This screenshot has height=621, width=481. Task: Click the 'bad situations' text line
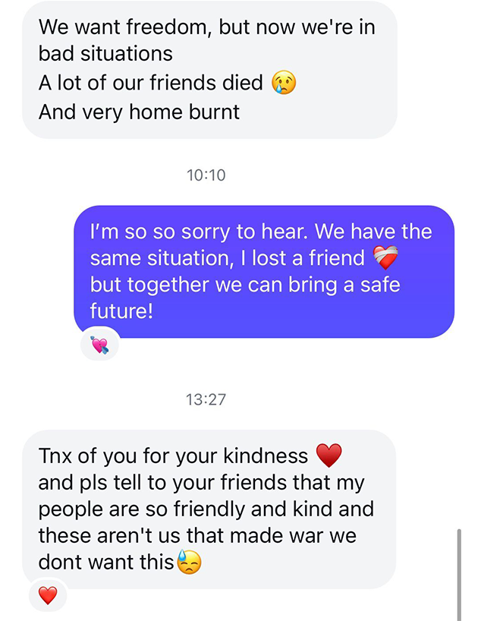coord(105,53)
